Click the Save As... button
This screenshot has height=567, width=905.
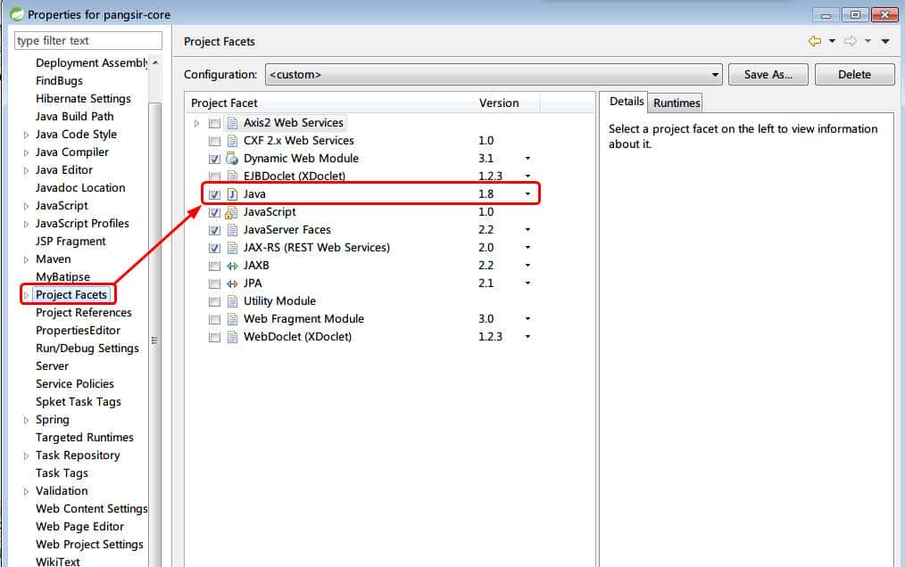[x=768, y=74]
